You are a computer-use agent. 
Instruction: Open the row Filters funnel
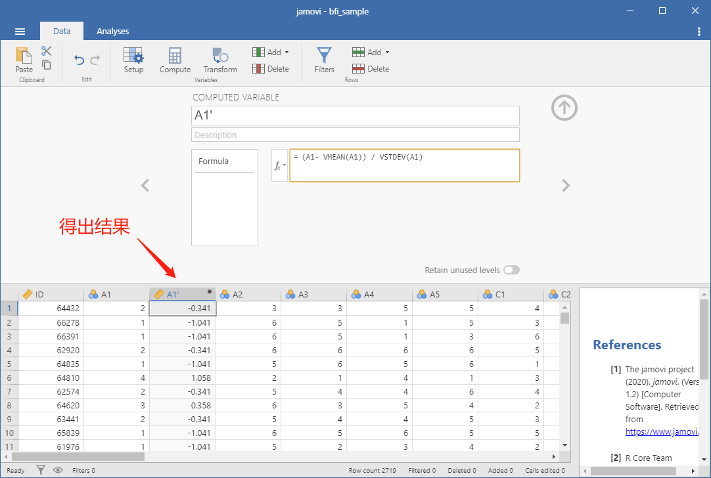(x=324, y=60)
